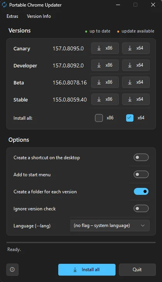Click the Developer version number 157.0.8092.0
The height and width of the screenshot is (282, 162).
(68, 65)
